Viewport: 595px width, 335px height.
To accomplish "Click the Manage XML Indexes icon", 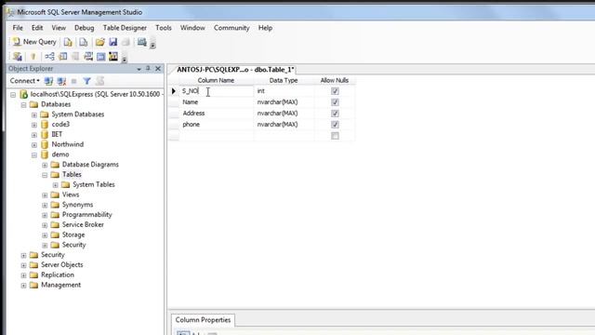I will pyautogui.click(x=88, y=57).
